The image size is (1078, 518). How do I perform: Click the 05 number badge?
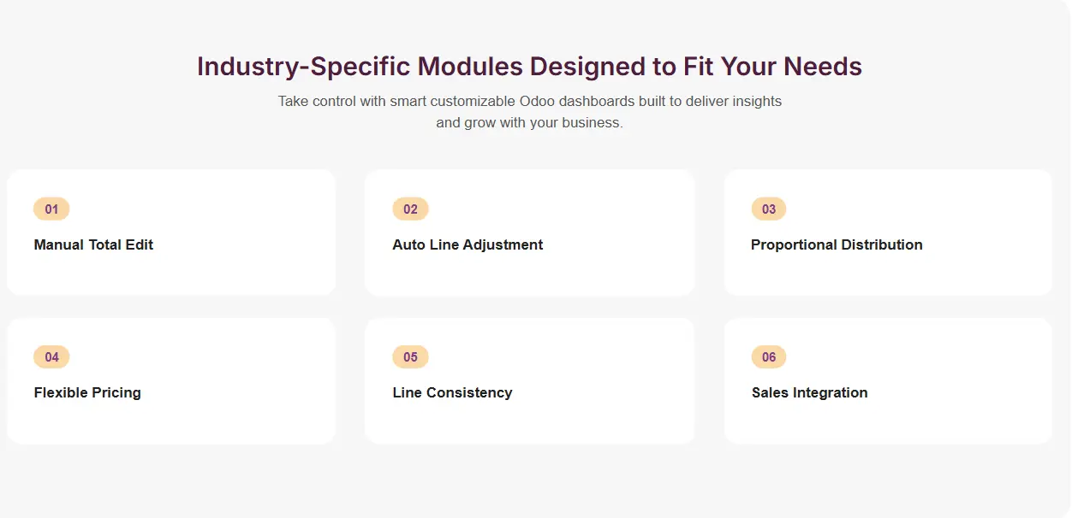pos(410,357)
